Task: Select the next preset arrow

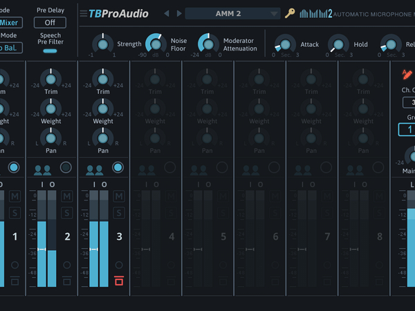Action: point(179,13)
